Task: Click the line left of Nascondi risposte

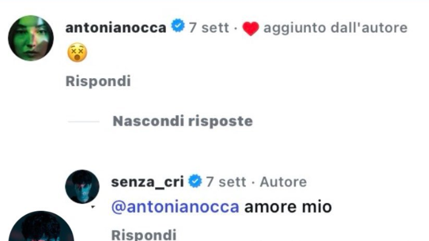Action: 84,122
